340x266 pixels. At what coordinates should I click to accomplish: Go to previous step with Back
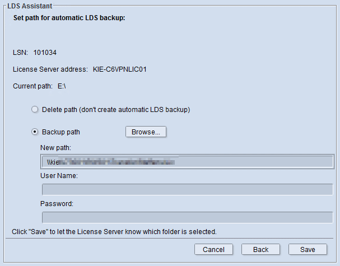click(x=260, y=249)
